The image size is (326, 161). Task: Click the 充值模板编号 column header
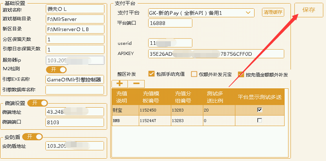(x=154, y=97)
